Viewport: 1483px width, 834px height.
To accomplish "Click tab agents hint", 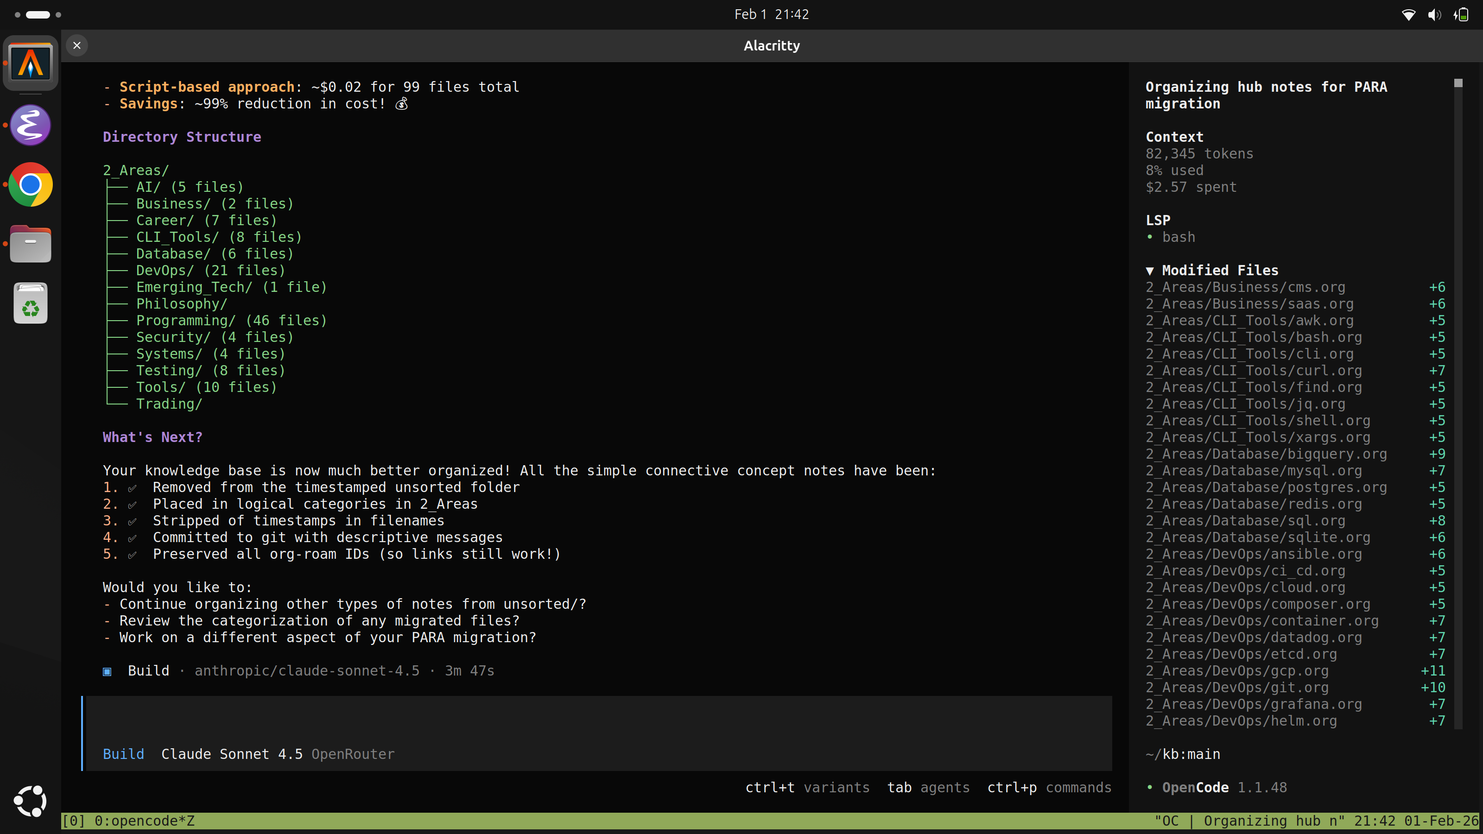I will (x=928, y=787).
